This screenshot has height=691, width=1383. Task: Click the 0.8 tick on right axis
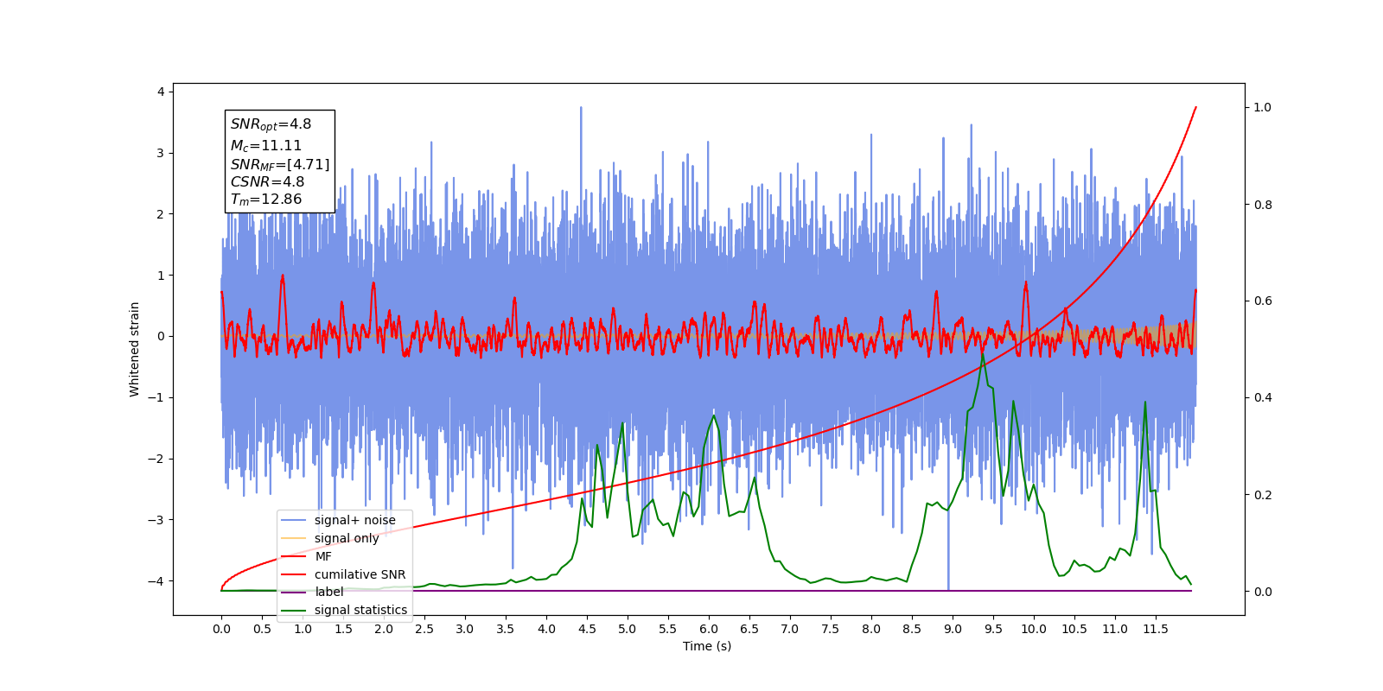point(1263,205)
